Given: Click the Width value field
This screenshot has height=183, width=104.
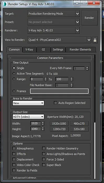Looking at the screenshot, I should (x=36, y=123).
